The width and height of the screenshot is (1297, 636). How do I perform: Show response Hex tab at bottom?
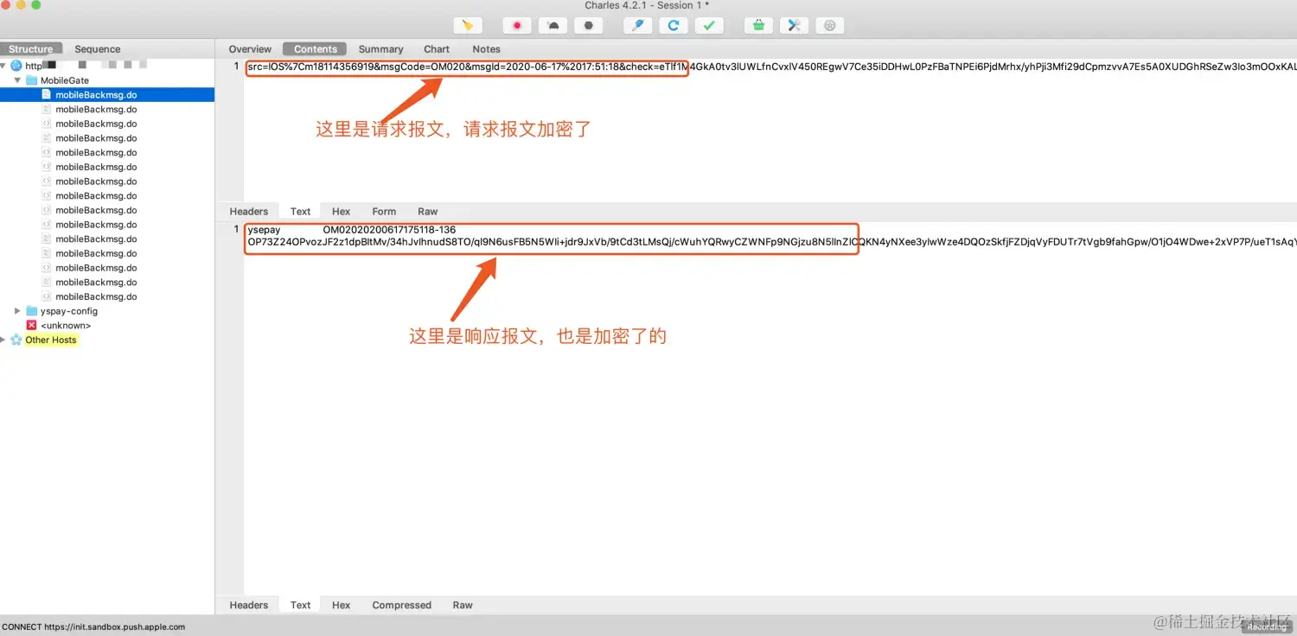[x=342, y=606]
